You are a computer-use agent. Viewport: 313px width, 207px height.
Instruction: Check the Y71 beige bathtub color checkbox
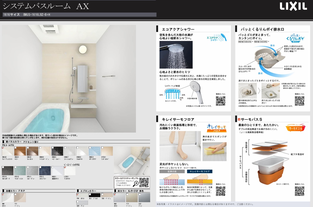click(15, 194)
